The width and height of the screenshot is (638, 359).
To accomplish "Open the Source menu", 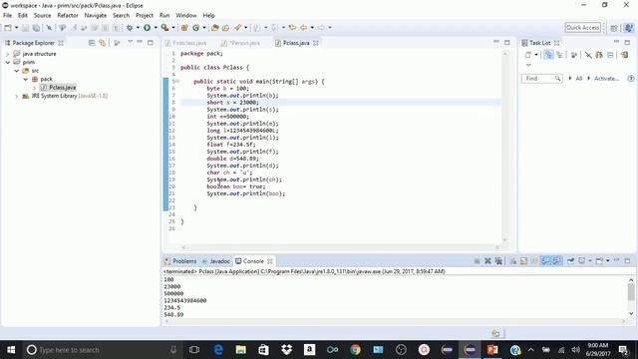I will 42,16.
